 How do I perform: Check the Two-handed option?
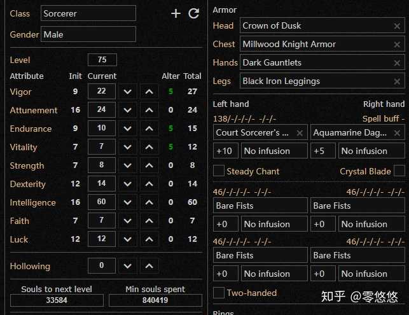pos(219,293)
